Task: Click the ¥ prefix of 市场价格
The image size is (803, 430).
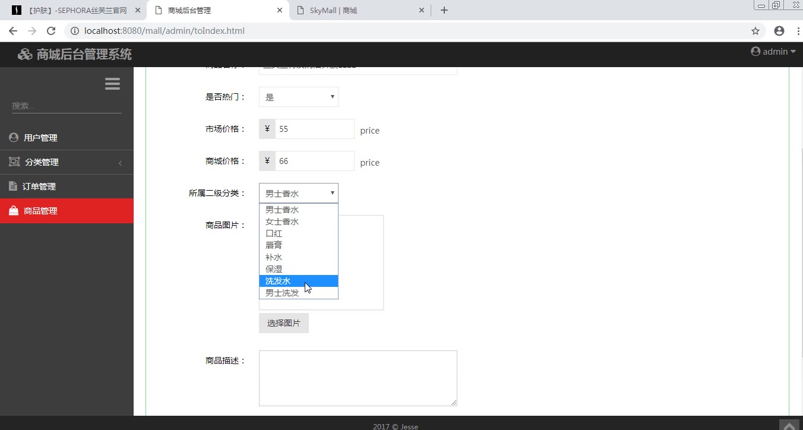Action: click(267, 129)
